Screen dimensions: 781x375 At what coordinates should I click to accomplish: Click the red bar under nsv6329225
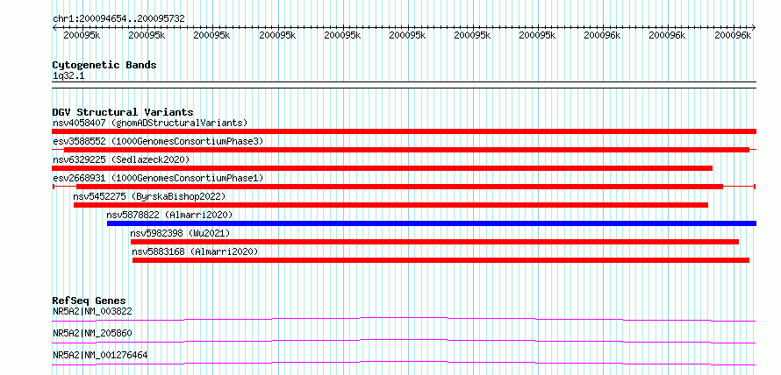[382, 168]
